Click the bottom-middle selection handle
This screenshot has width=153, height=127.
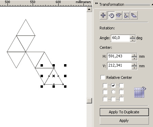tap(54, 87)
